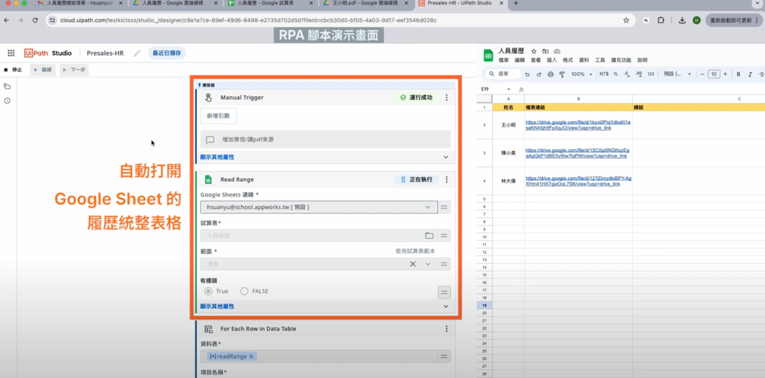Click the 增加寄信/讀pdf來源 comment field
The image size is (765, 378).
[x=325, y=140]
